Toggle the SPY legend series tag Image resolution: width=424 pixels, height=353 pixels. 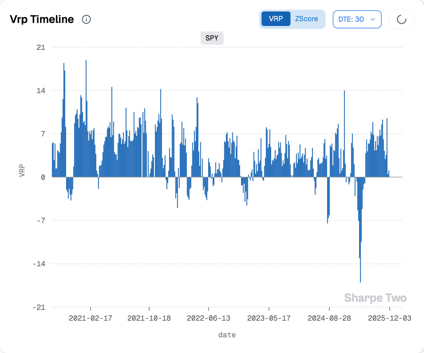click(212, 38)
